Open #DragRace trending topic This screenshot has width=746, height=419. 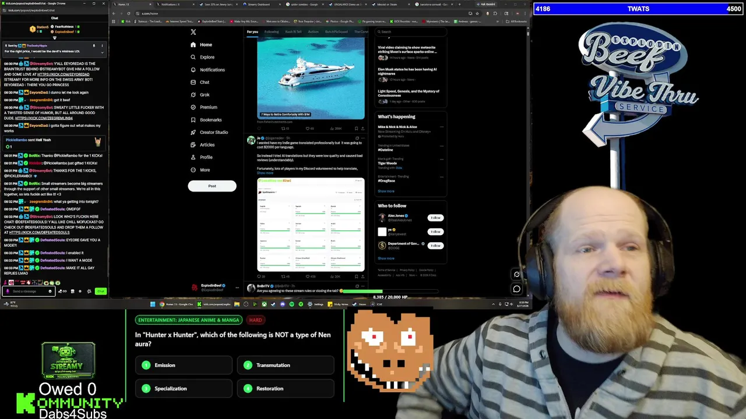[386, 181]
